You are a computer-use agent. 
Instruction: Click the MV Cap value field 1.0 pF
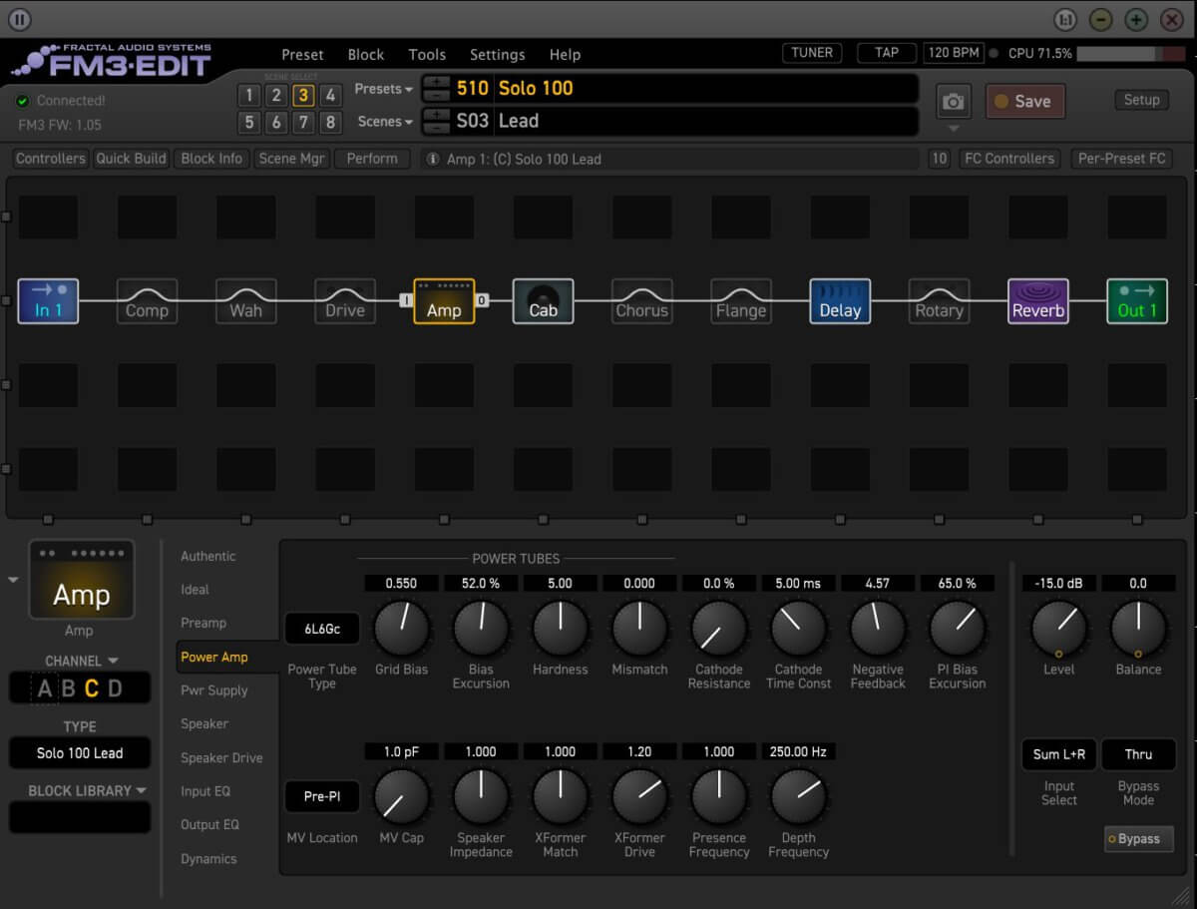(x=401, y=751)
